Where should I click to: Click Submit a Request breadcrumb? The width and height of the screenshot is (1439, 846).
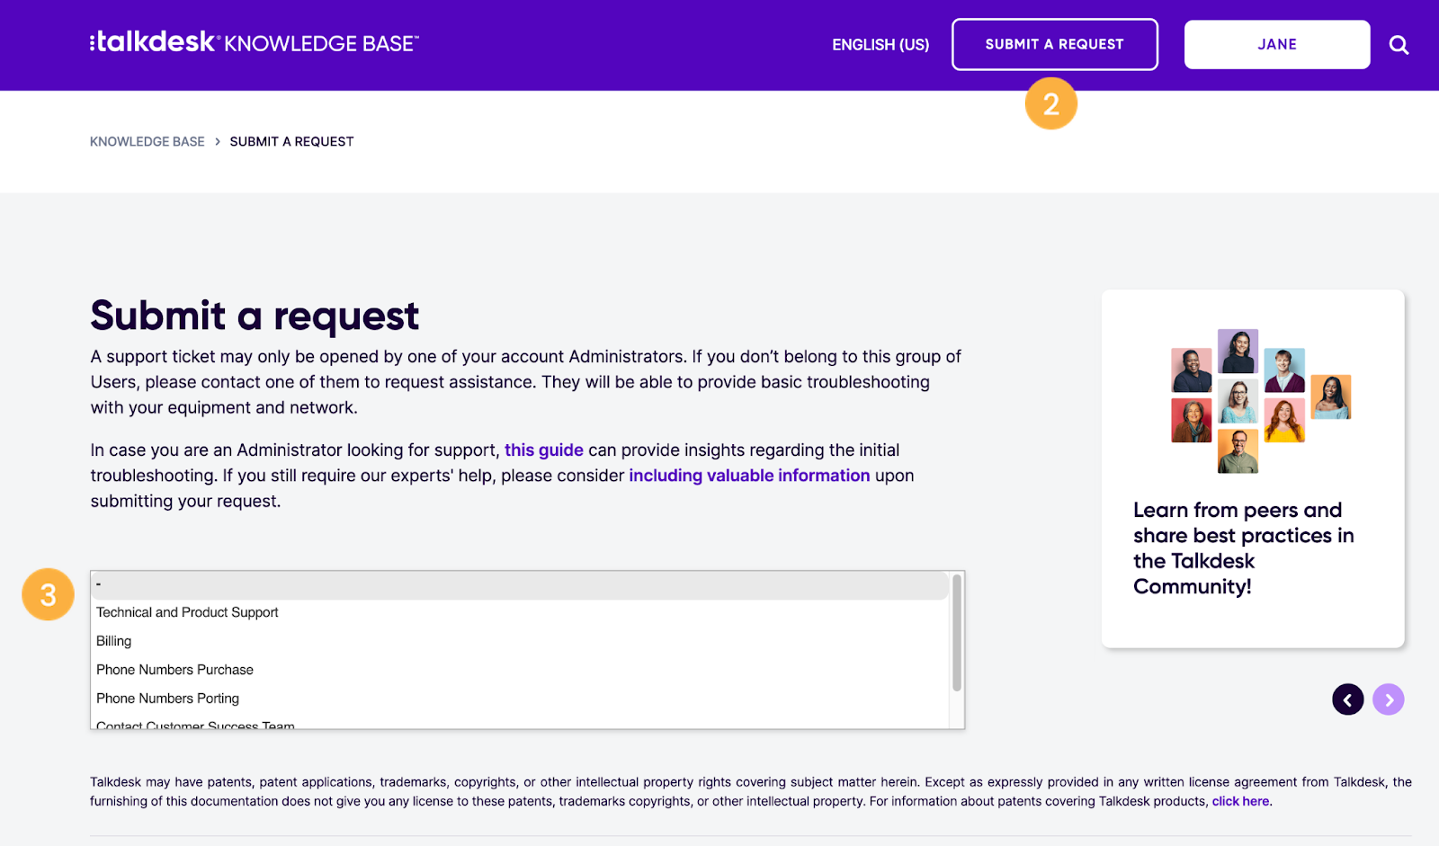(x=291, y=142)
